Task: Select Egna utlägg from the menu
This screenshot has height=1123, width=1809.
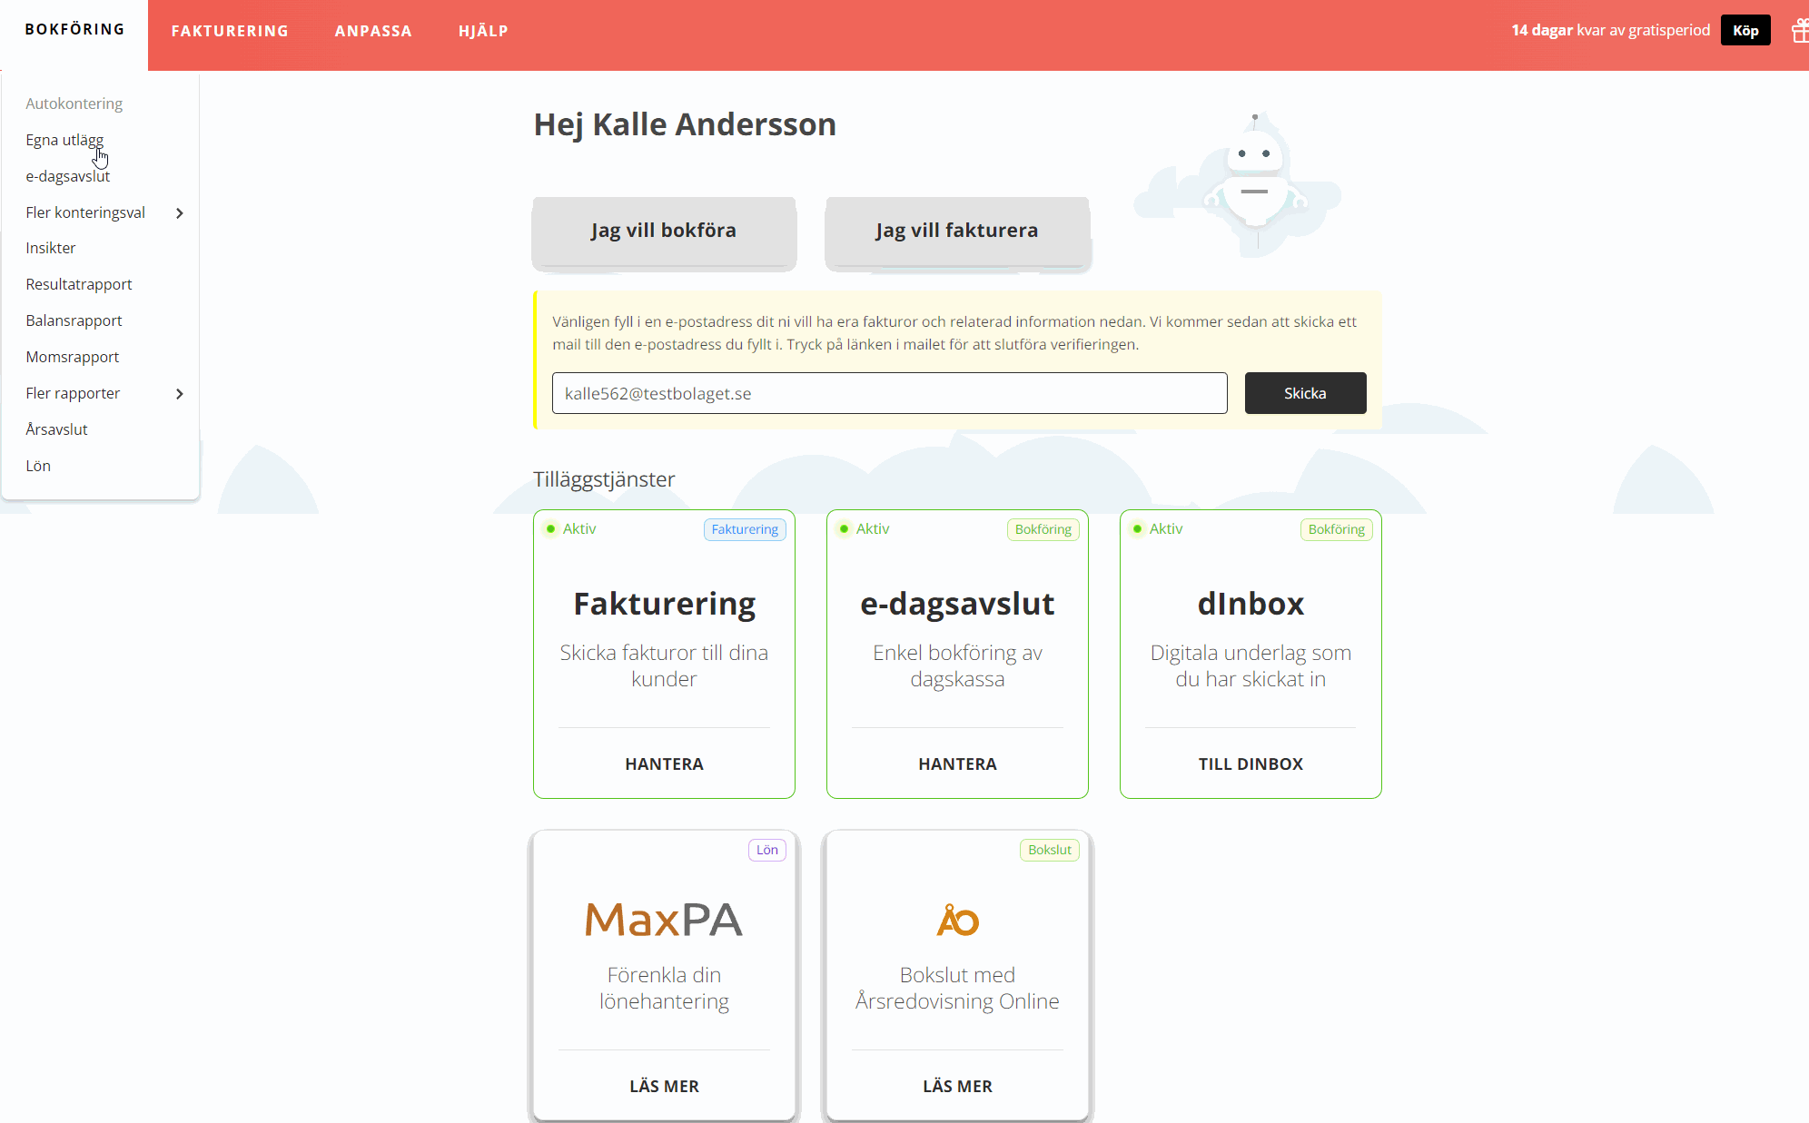Action: coord(64,140)
